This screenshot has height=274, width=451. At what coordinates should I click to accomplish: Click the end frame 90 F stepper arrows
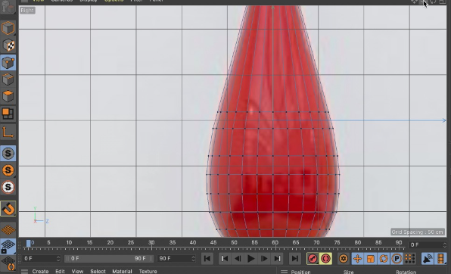tap(194, 258)
